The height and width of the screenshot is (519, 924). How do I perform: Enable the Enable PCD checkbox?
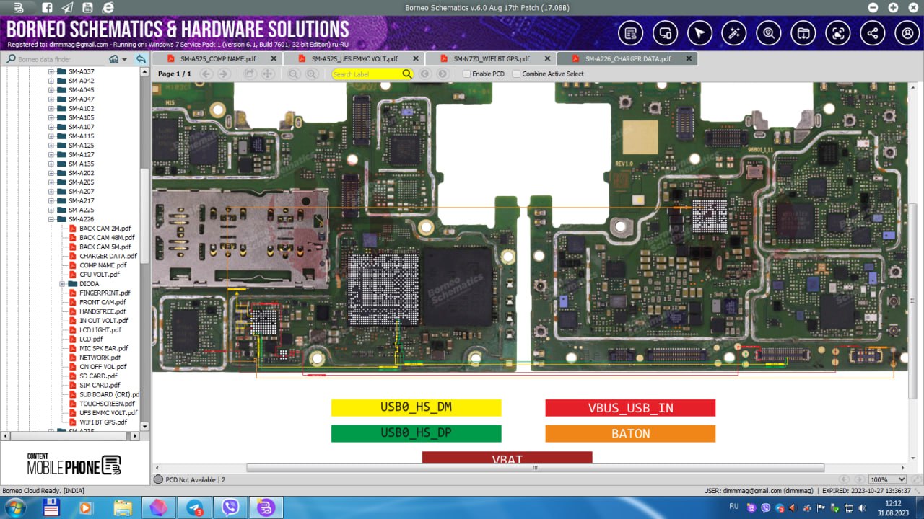click(x=466, y=74)
